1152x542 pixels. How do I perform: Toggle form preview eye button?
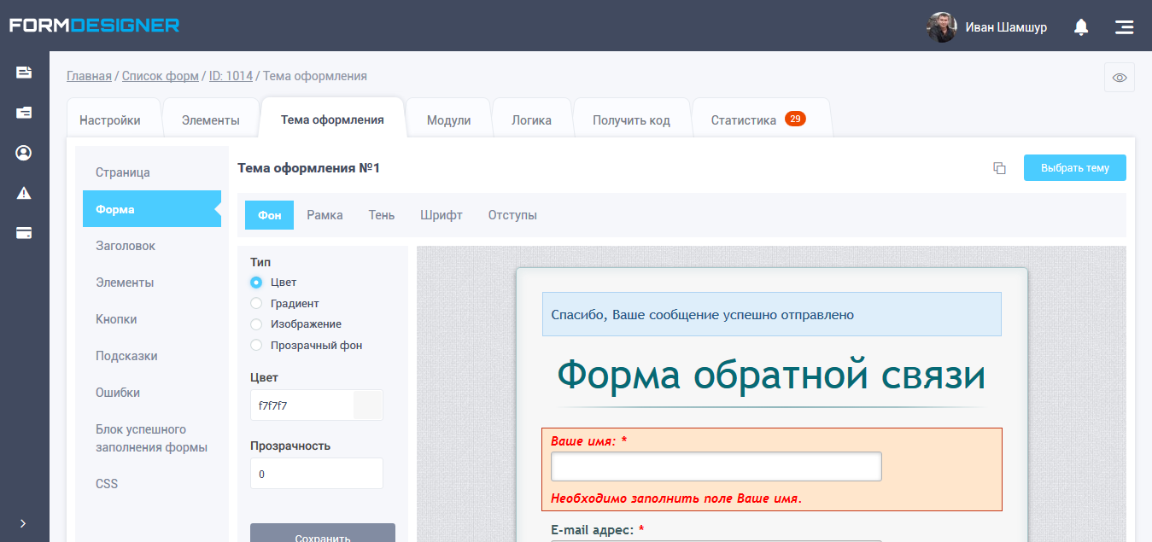1120,78
